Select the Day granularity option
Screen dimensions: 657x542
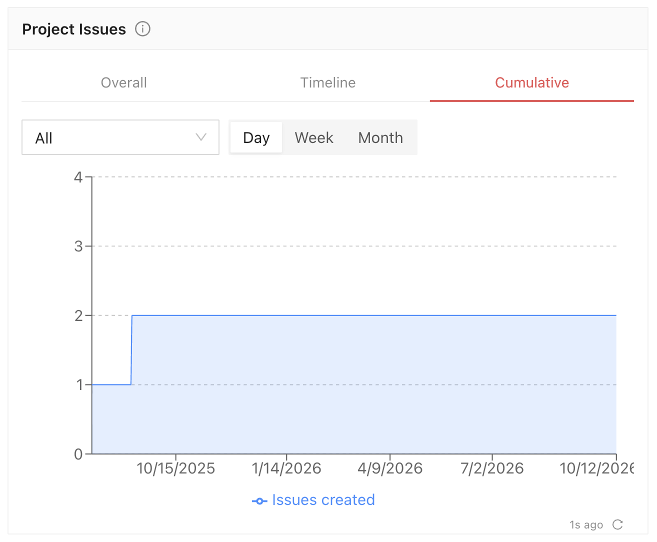256,137
